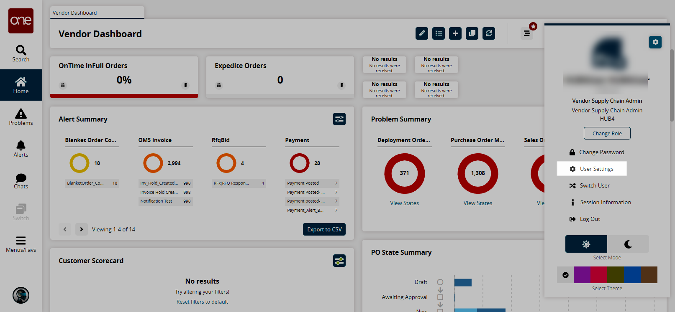
Task: Click the OMS Invoice donut chart showing 2,994
Action: point(153,163)
